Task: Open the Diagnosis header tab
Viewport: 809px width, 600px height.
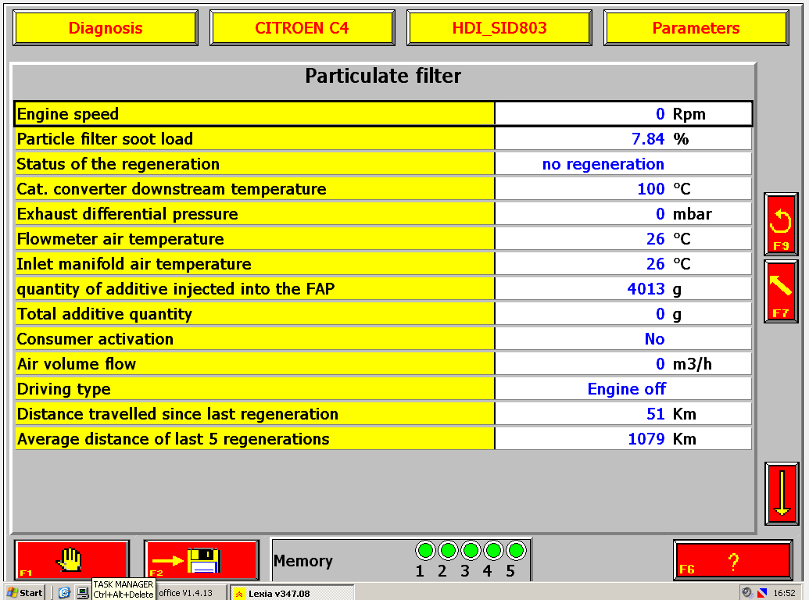Action: (x=106, y=28)
